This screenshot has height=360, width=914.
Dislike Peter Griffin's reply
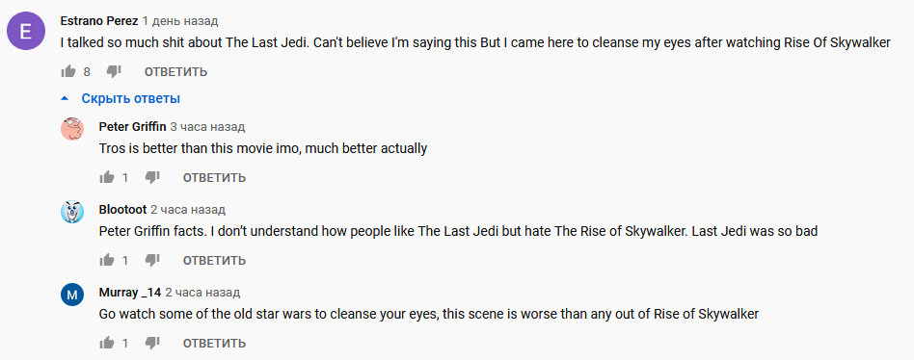152,177
